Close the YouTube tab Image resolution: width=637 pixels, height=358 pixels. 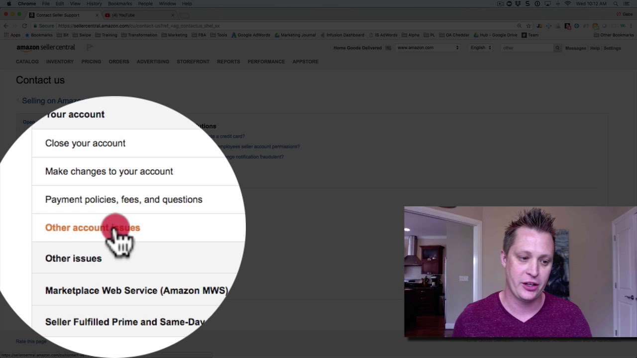tap(173, 15)
